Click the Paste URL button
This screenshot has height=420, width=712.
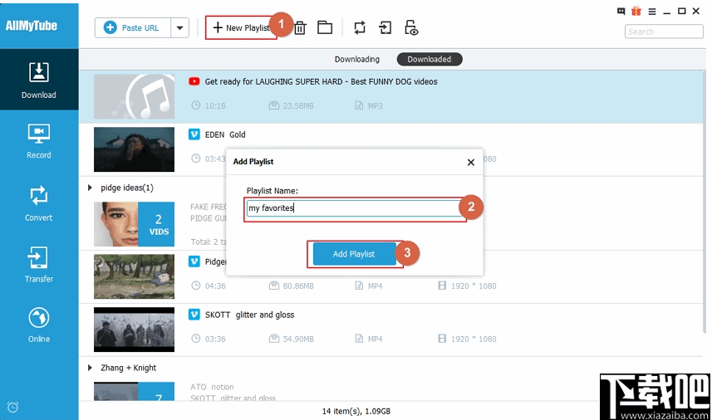pyautogui.click(x=133, y=27)
